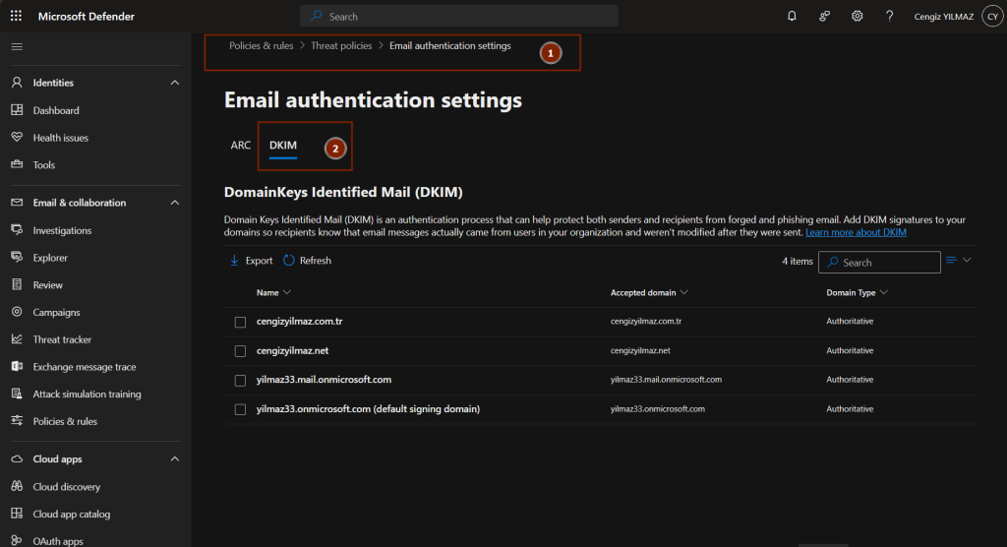The width and height of the screenshot is (1007, 547).
Task: Open the Learn more about DKIM link
Action: pos(856,233)
